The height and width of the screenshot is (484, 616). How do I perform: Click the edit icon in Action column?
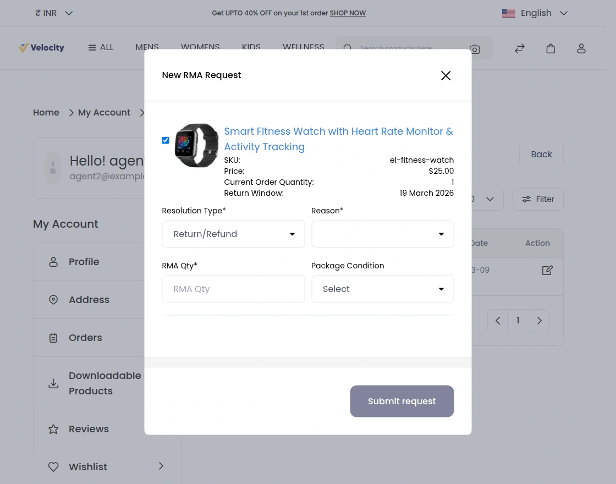(x=547, y=270)
